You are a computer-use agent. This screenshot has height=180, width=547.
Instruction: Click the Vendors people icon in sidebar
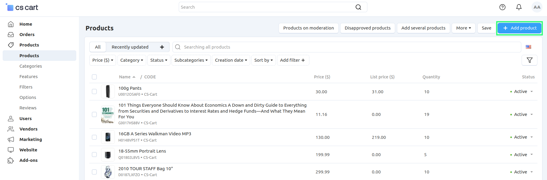pyautogui.click(x=11, y=129)
